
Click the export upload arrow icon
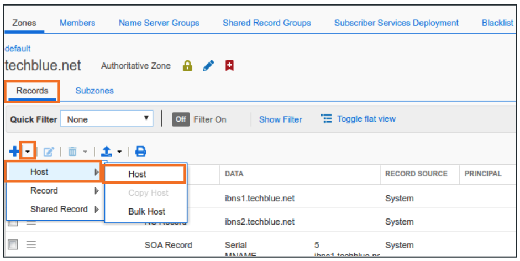107,151
